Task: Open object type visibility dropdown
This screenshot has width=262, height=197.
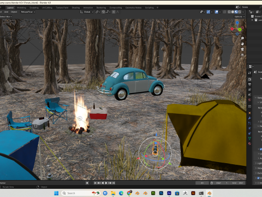Action: (x=202, y=12)
